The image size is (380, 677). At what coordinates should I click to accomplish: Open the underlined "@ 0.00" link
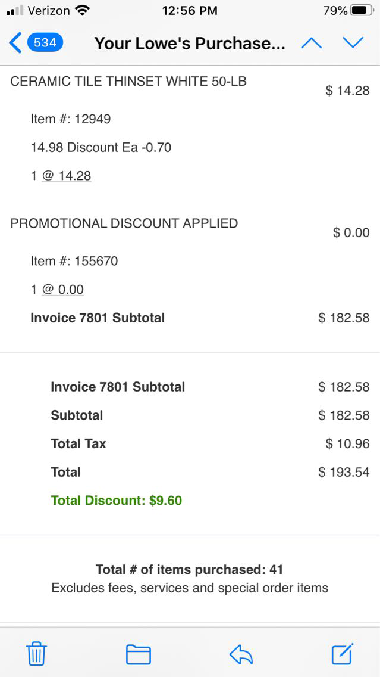[62, 290]
